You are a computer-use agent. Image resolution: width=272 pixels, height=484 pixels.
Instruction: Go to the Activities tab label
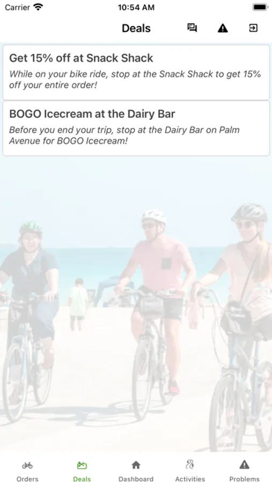(x=190, y=479)
